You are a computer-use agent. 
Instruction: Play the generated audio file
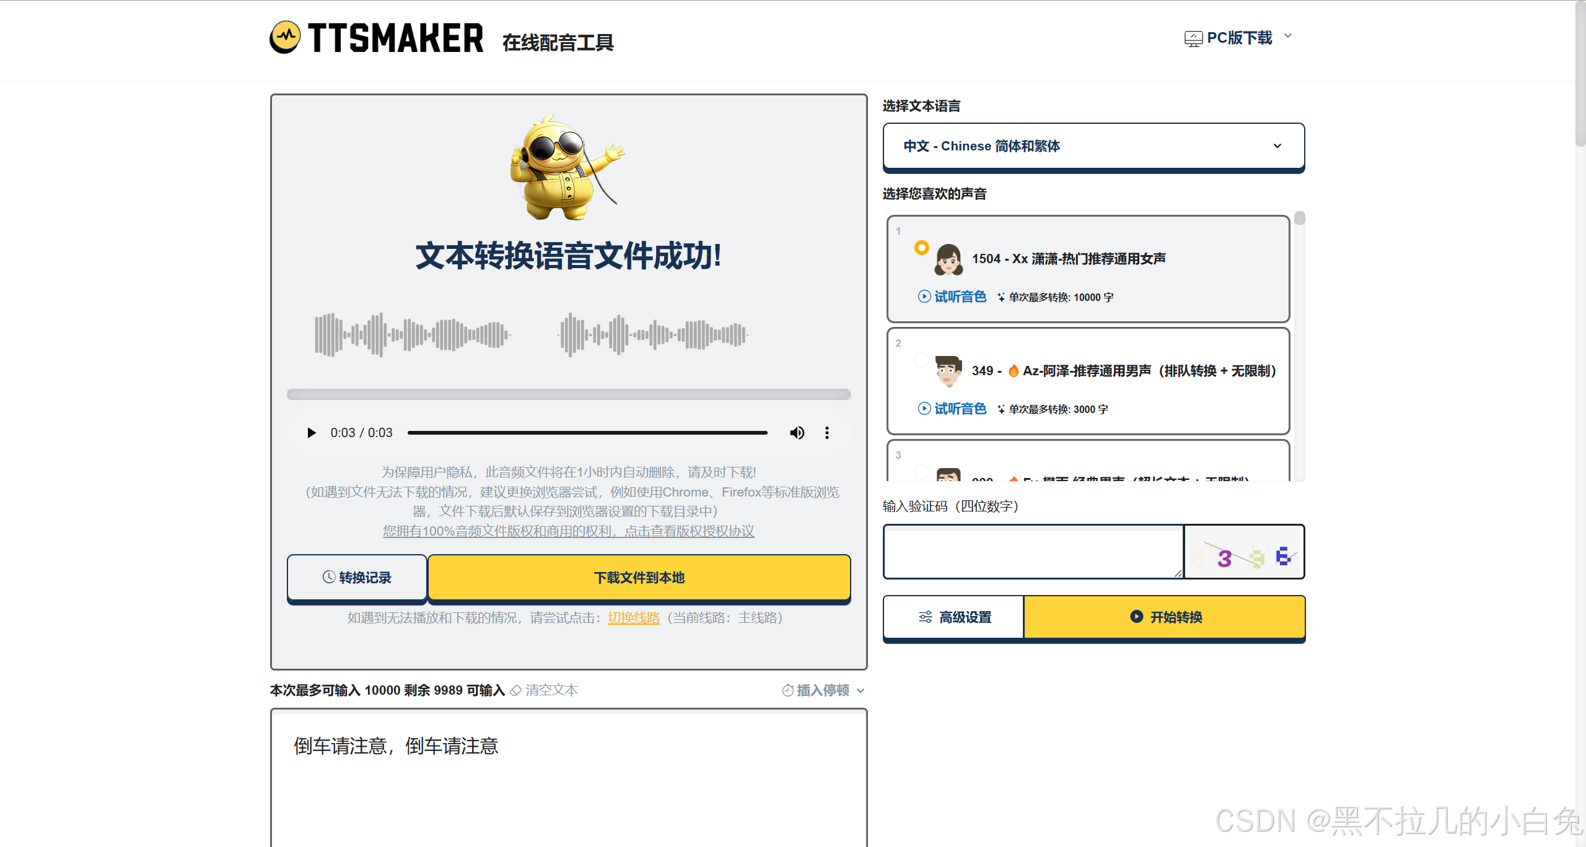tap(312, 433)
